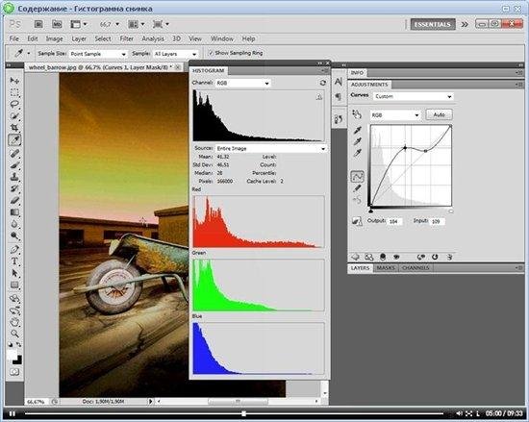Select the Move tool

point(14,81)
